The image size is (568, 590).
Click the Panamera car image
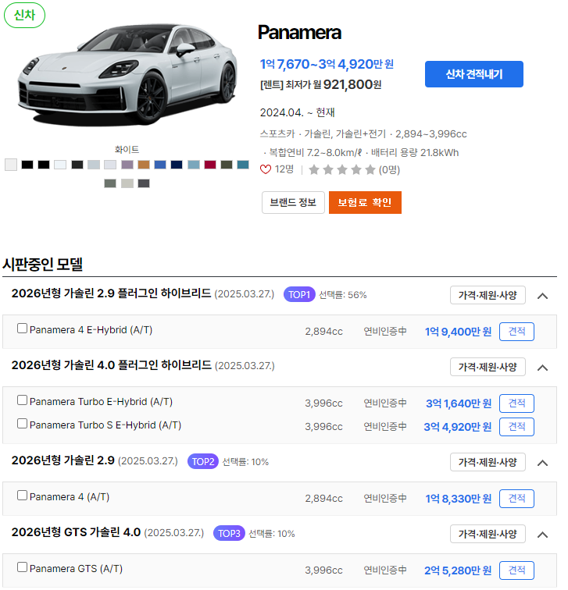[x=127, y=75]
